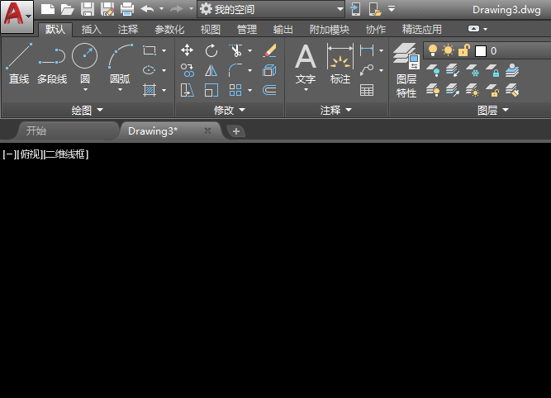Click the white layer color swatch
Viewport: 551px width, 398px height.
click(481, 51)
